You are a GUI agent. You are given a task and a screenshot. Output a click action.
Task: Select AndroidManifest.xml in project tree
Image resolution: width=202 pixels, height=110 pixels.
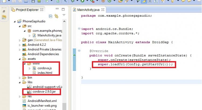tap(42, 101)
